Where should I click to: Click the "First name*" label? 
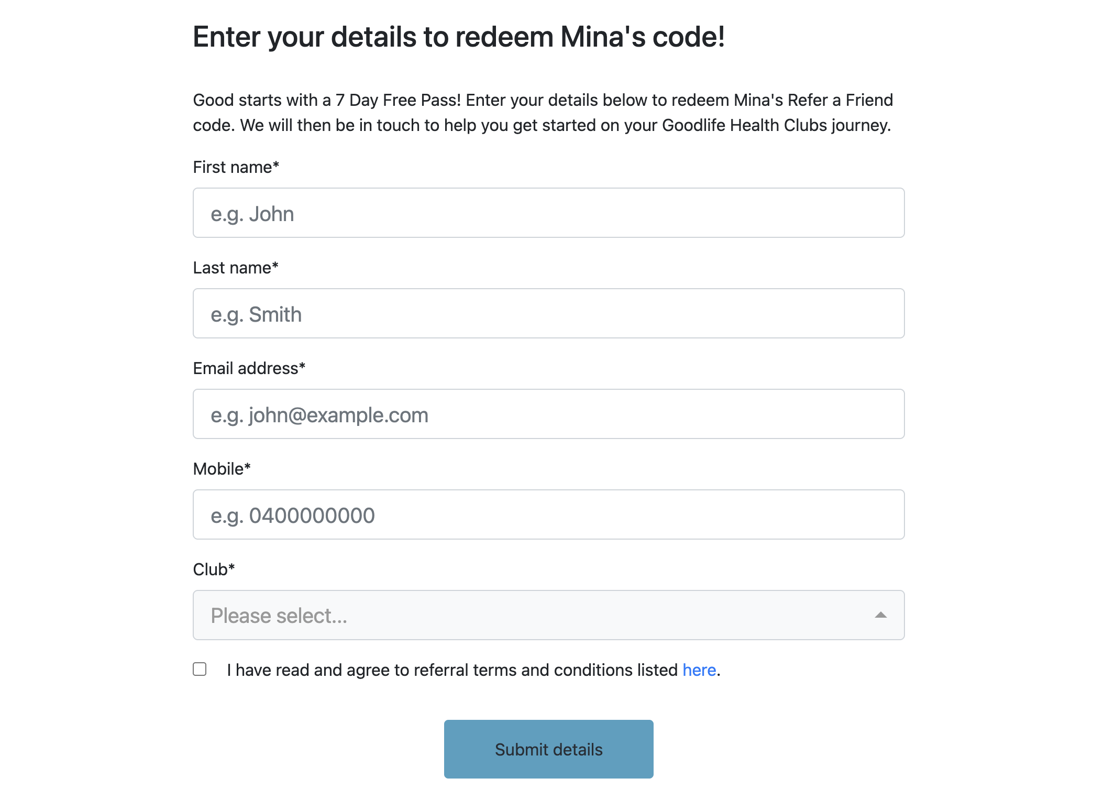pos(236,167)
